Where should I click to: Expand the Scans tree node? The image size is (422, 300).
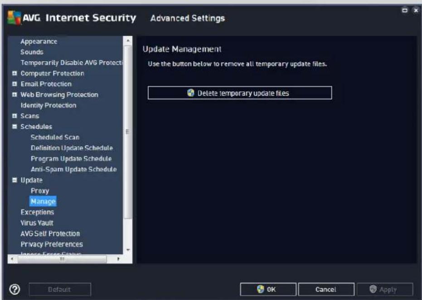[15, 116]
